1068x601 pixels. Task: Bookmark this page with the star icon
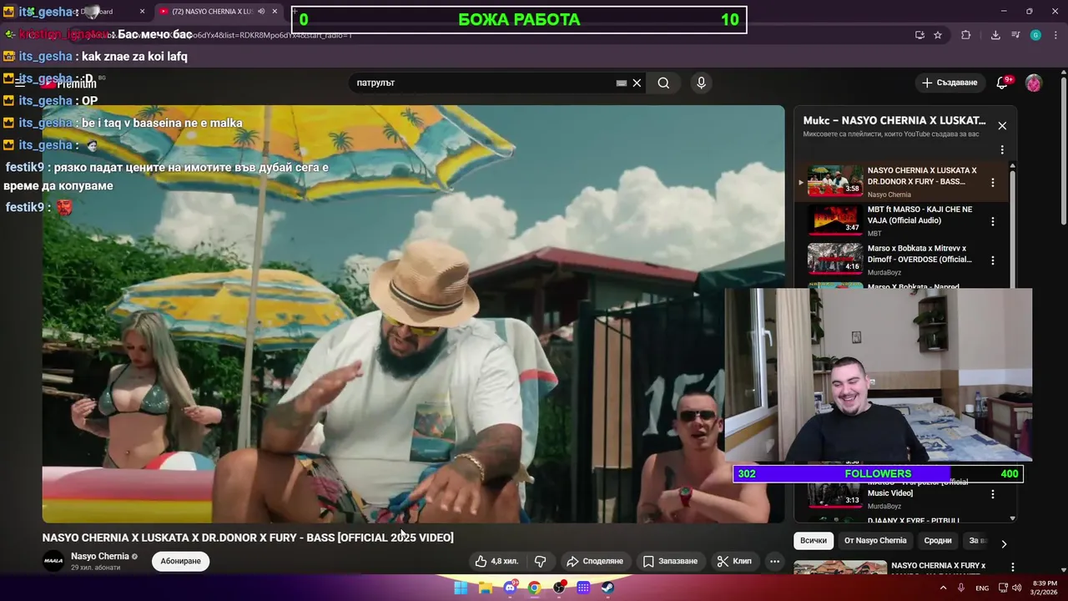(938, 35)
